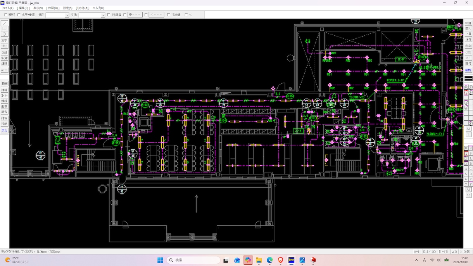Start the AUTO mode tool

(x=4, y=70)
